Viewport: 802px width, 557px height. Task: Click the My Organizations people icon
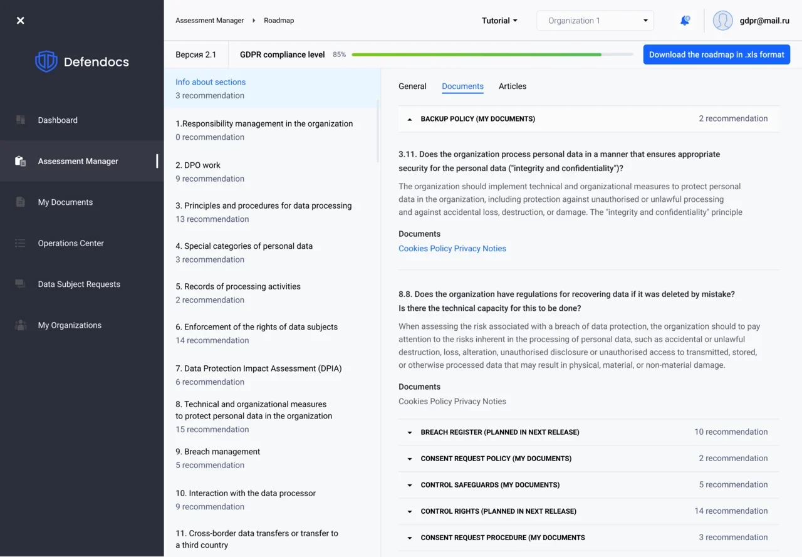coord(21,325)
